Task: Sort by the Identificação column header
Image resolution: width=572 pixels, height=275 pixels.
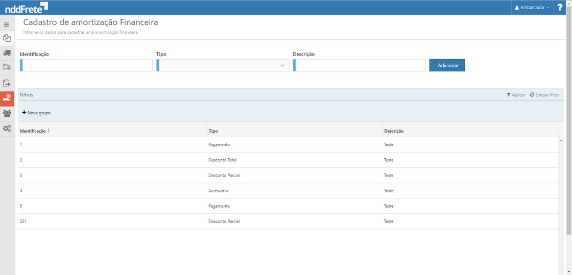Action: [33, 131]
